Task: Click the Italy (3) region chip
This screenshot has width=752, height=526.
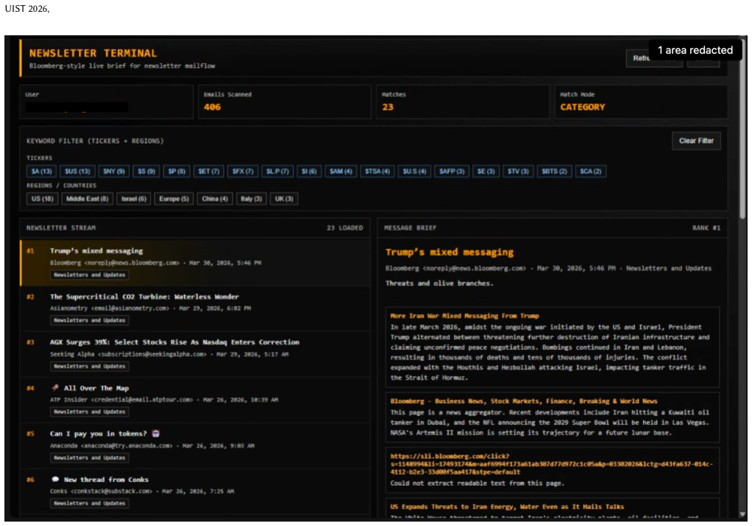Action: (251, 199)
